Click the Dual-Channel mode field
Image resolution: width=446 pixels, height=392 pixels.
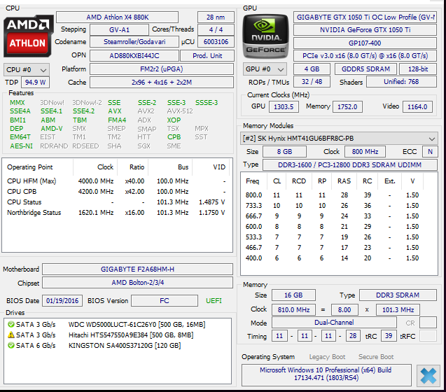334,323
